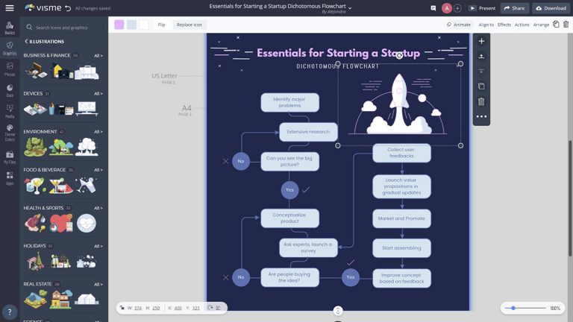Click the search icons and graphics field

coord(67,28)
